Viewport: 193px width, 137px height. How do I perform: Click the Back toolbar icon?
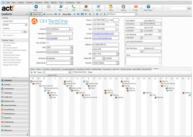[36, 7]
